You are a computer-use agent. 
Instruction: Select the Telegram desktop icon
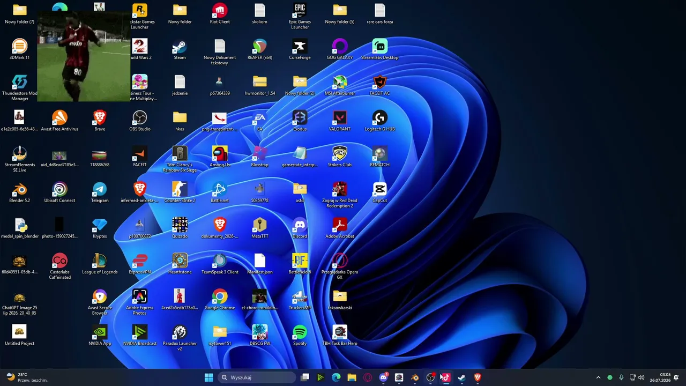[x=100, y=192]
